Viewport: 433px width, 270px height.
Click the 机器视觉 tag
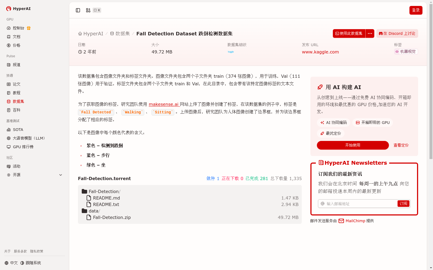[406, 52]
